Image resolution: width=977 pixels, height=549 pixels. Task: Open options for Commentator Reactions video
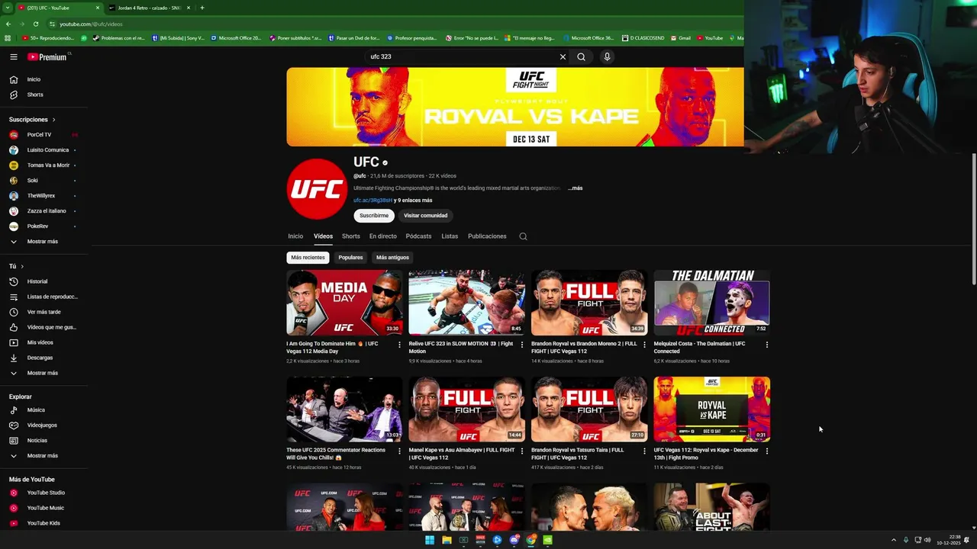tap(399, 451)
